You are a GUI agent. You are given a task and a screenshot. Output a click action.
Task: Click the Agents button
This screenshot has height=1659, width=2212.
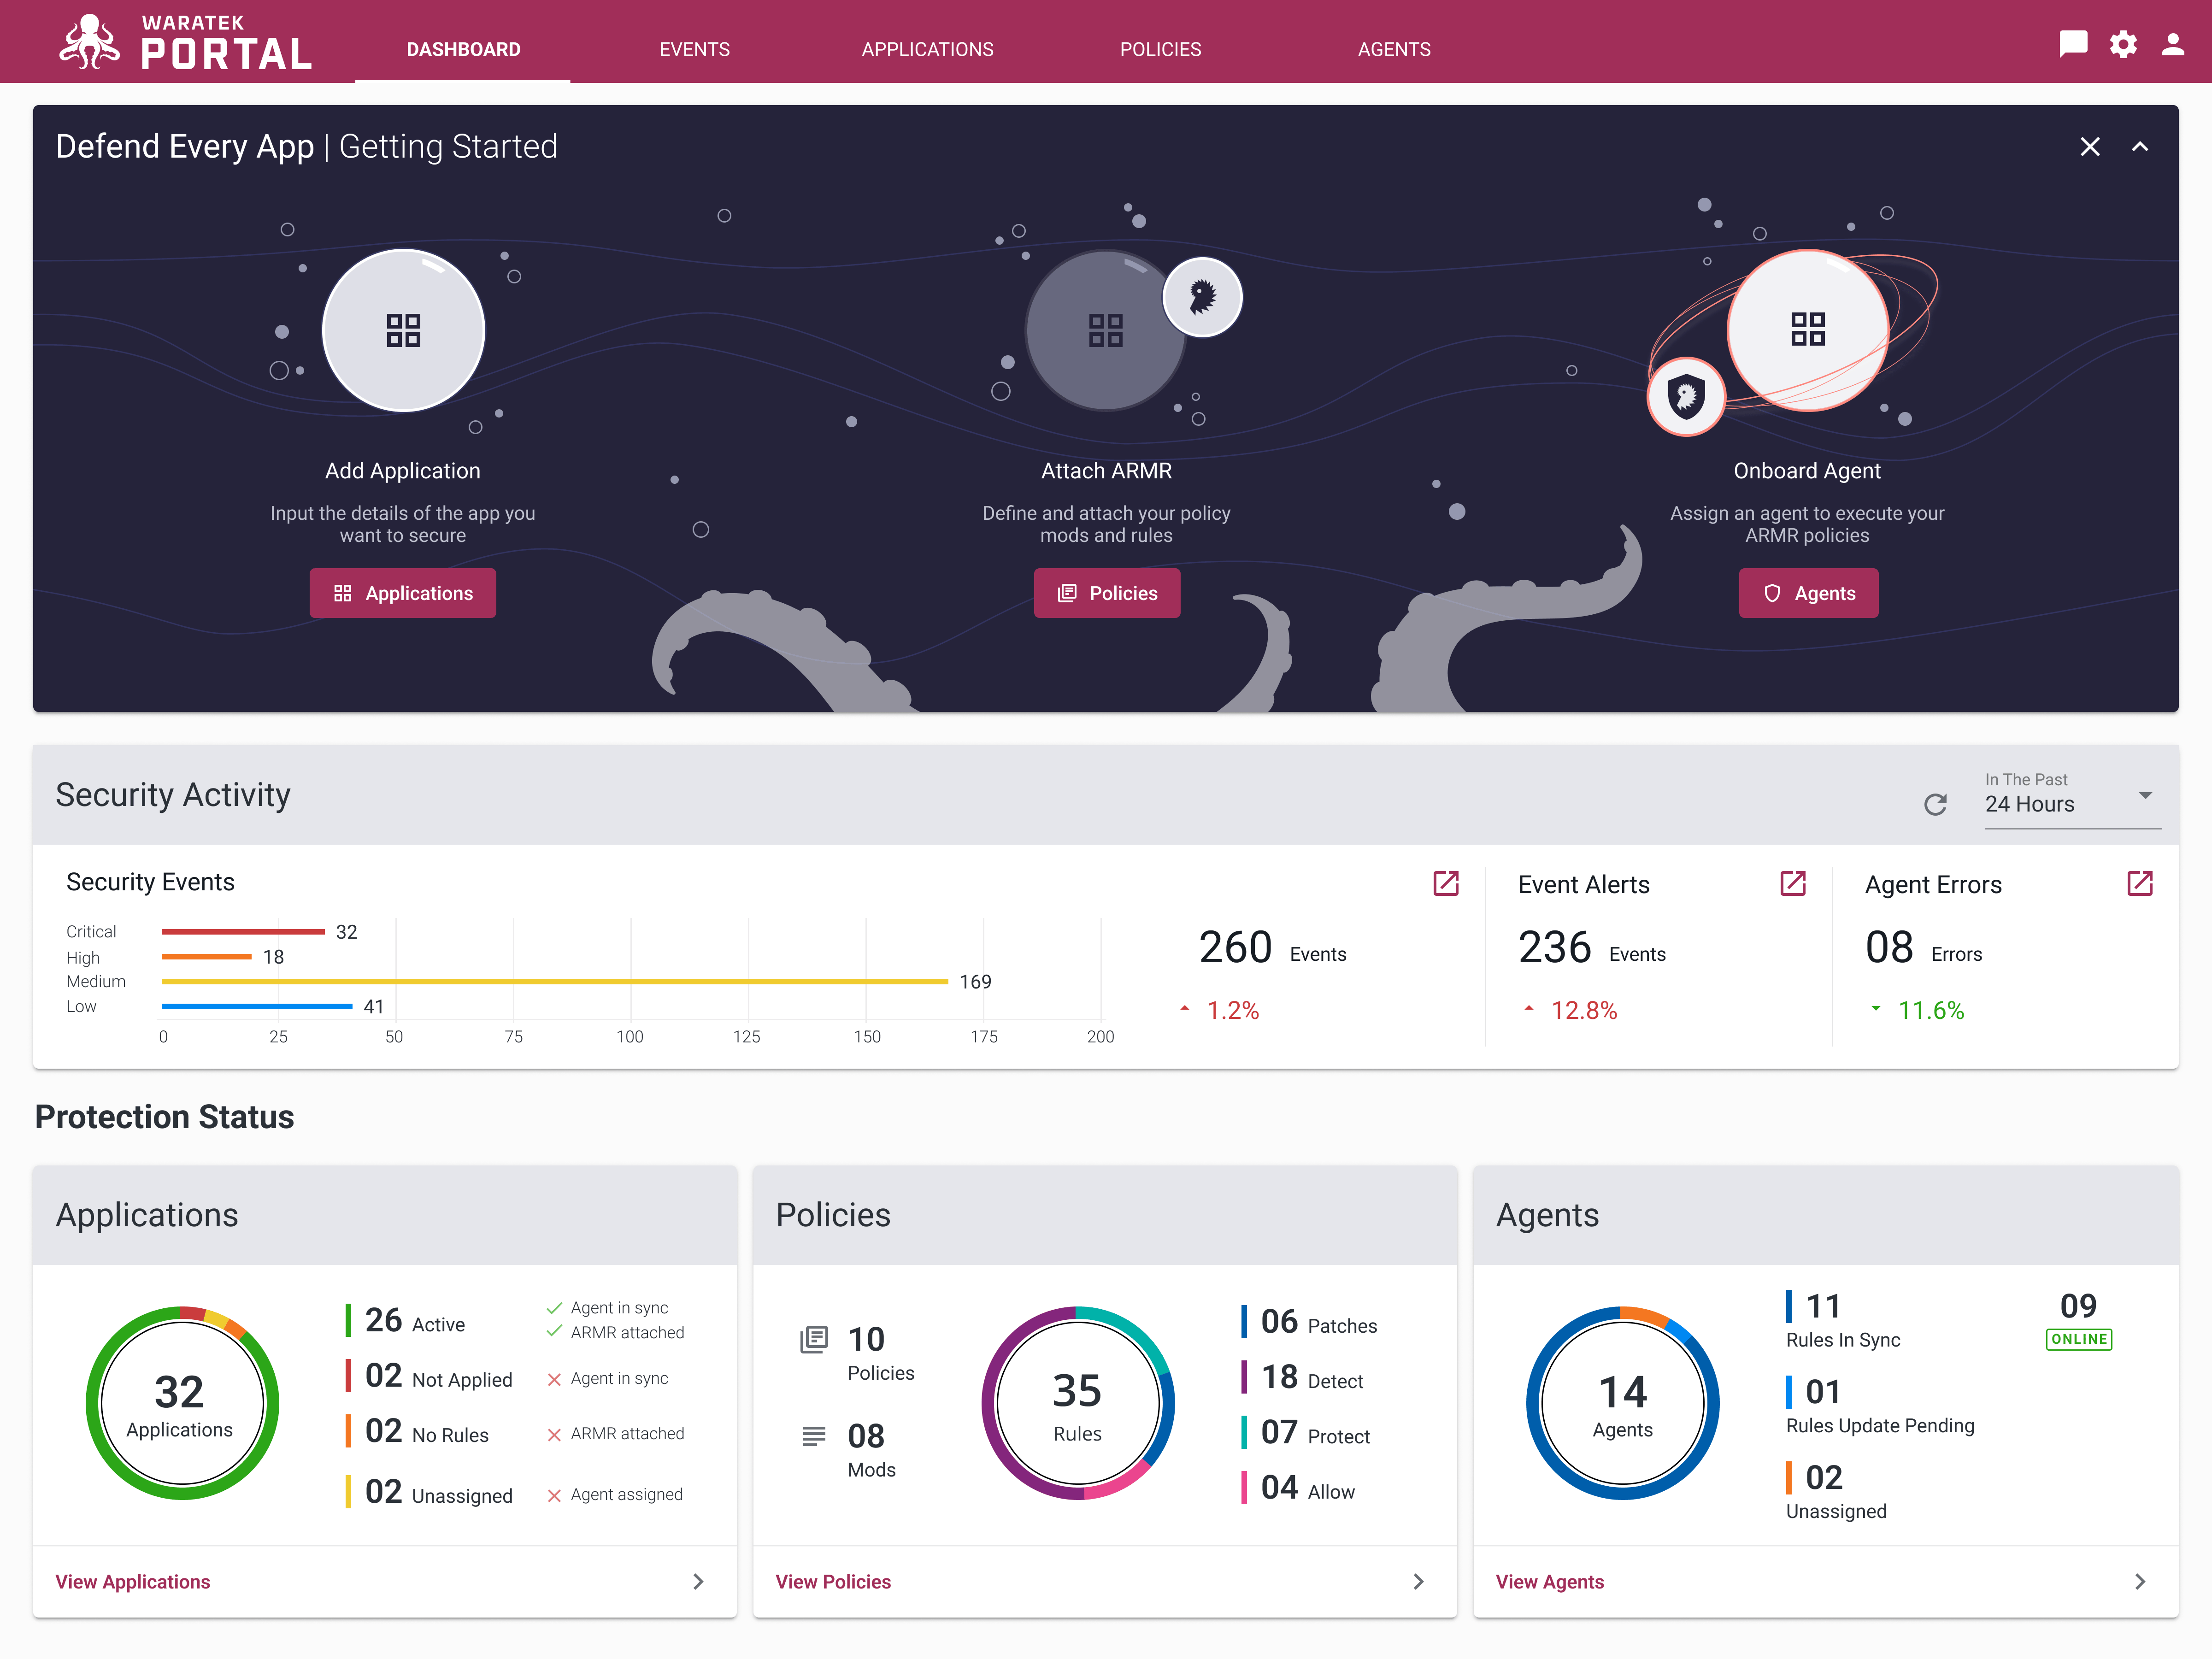coord(1808,593)
